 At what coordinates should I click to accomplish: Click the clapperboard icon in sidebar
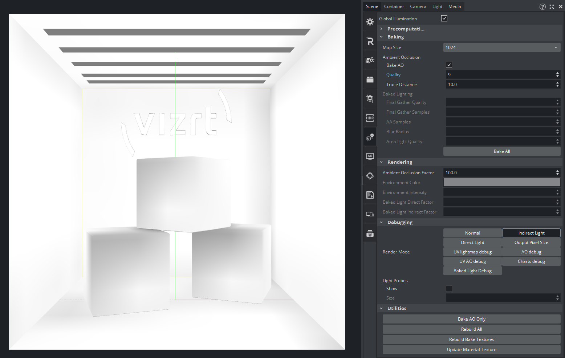point(370,80)
